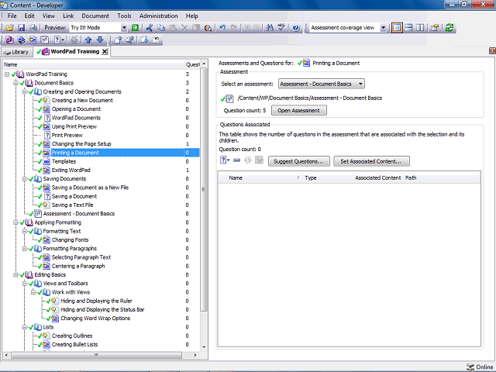Viewport: 496px width, 372px height.
Task: Click the Content Developer title bar app icon
Action: 4,5
